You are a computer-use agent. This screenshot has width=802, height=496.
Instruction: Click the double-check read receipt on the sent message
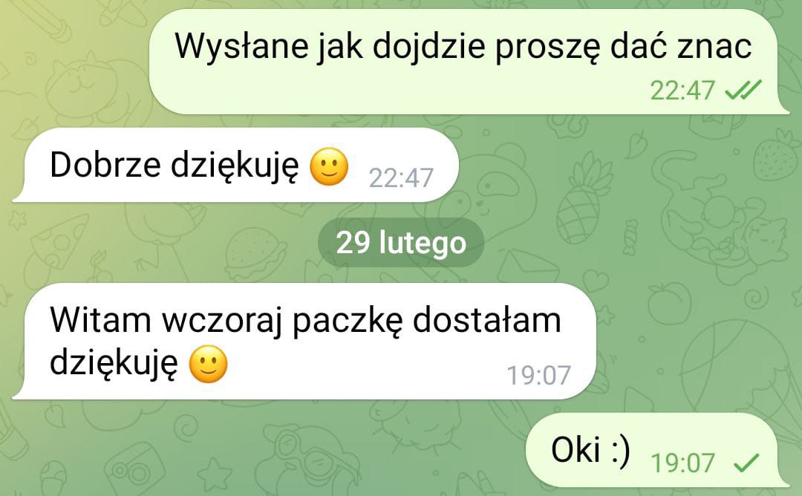(743, 91)
